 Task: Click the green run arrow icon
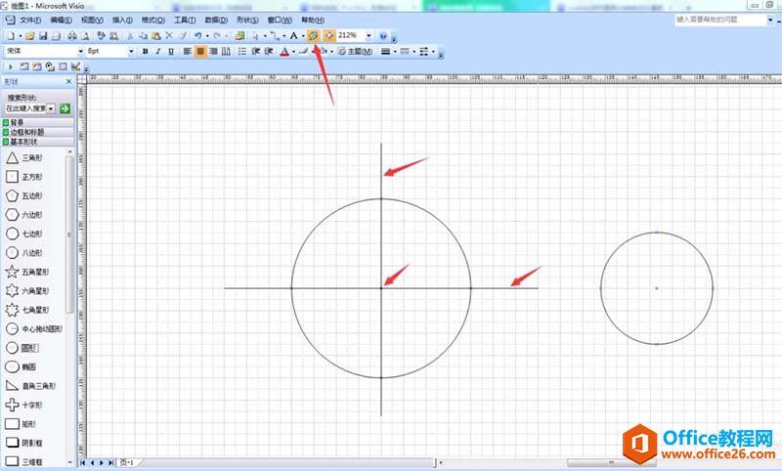point(11,66)
